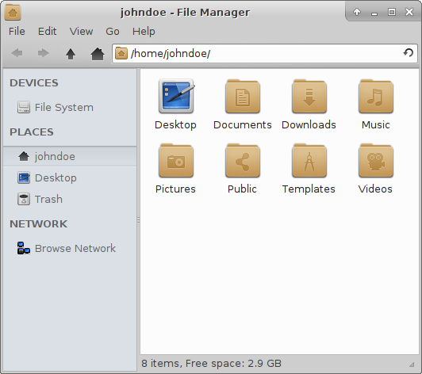Click the home folder toolbar icon
The height and width of the screenshot is (374, 422).
point(97,54)
